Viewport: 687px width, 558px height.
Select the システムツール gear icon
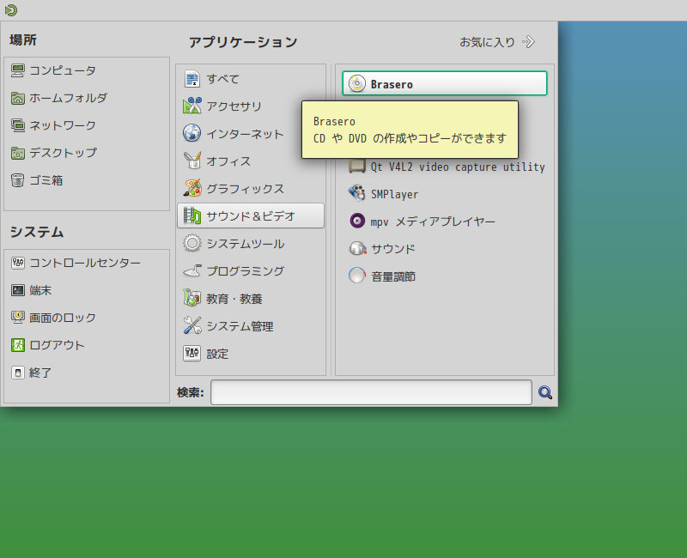pos(192,244)
